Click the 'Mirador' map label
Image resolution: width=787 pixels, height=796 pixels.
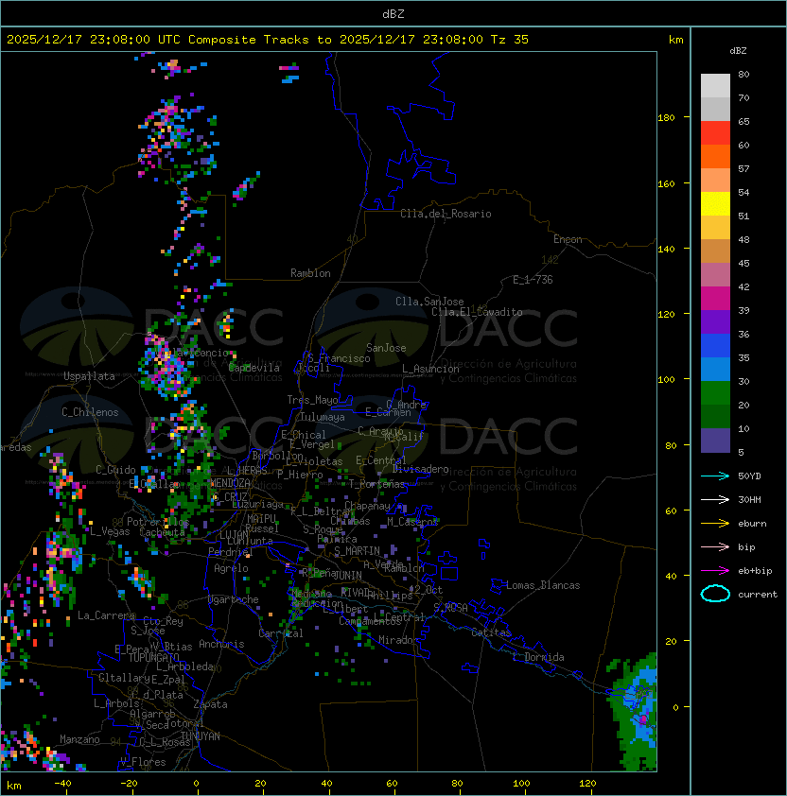point(399,640)
